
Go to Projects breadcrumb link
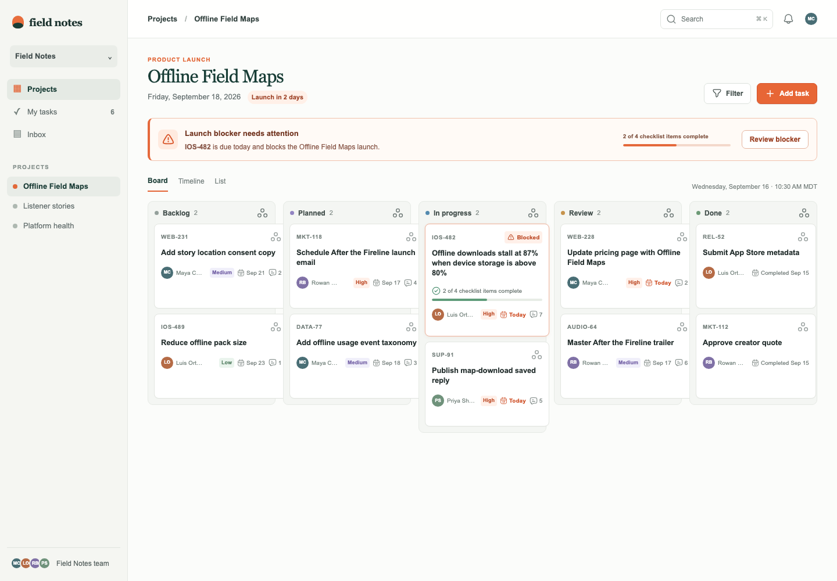162,19
